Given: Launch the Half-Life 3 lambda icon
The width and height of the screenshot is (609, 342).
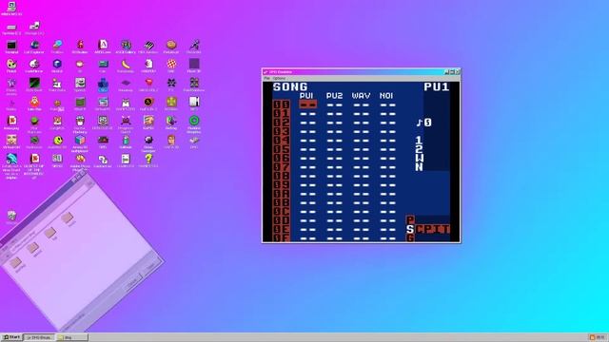Looking at the screenshot, I should point(148,102).
